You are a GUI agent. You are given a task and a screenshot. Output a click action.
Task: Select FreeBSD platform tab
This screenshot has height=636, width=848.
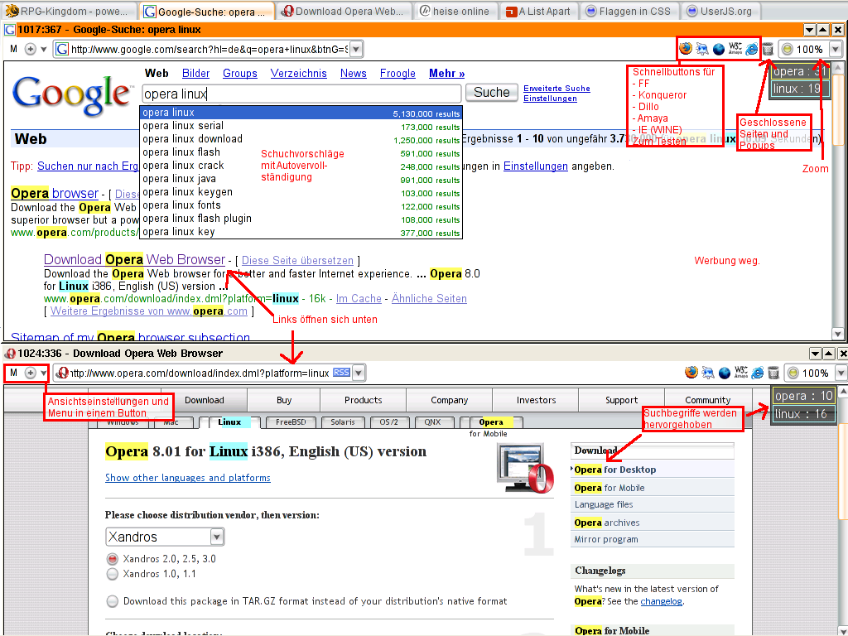(x=291, y=422)
